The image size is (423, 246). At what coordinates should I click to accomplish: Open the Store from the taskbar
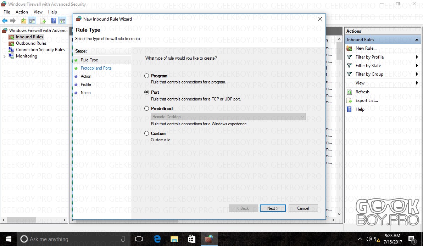191,239
